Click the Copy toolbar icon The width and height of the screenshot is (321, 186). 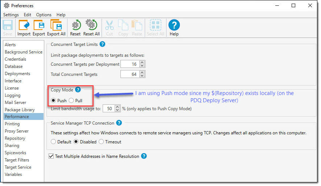click(x=123, y=28)
